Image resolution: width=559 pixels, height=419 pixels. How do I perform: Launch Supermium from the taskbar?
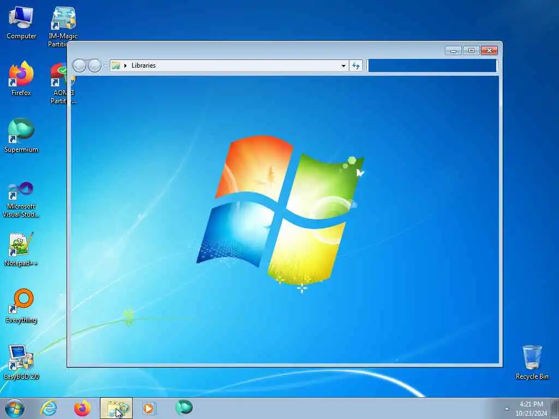click(x=183, y=408)
